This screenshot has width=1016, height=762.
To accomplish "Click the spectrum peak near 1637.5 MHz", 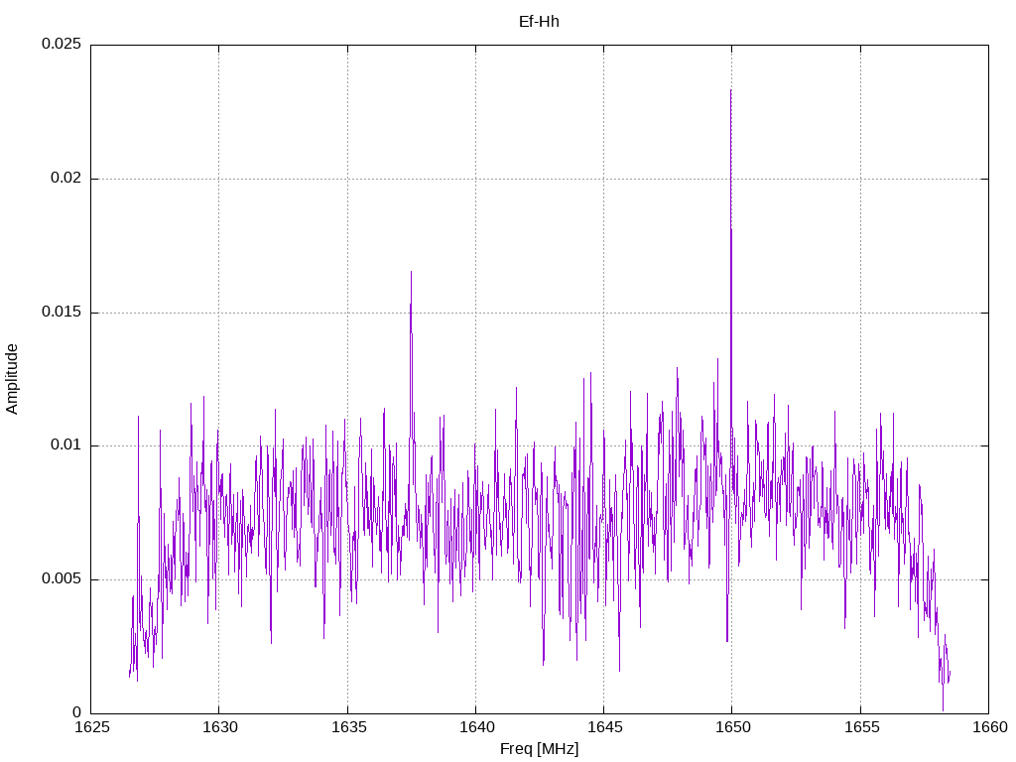I will coord(411,273).
